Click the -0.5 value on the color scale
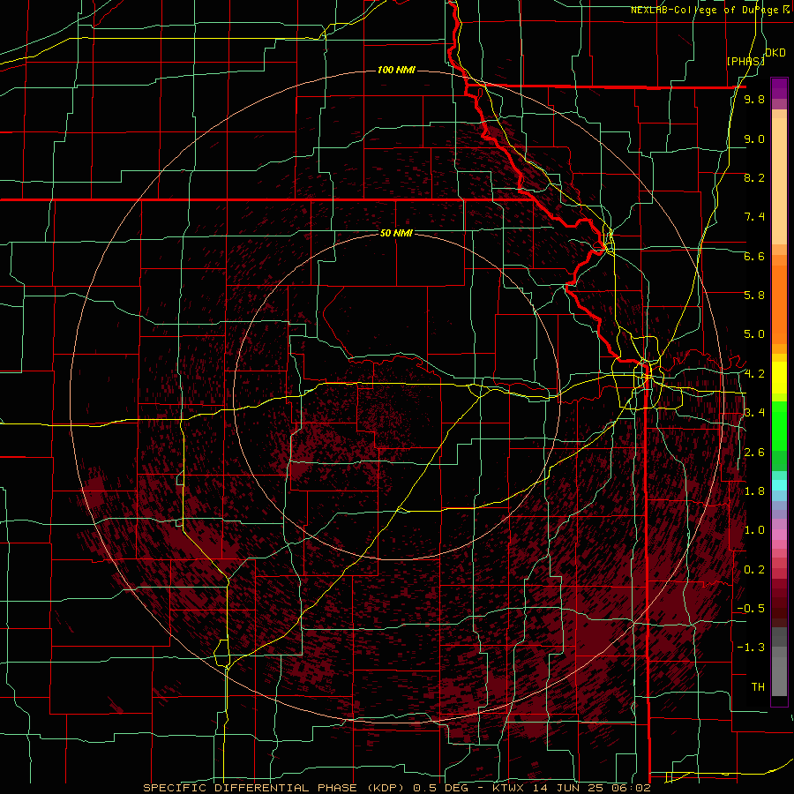794x794 pixels. 751,609
